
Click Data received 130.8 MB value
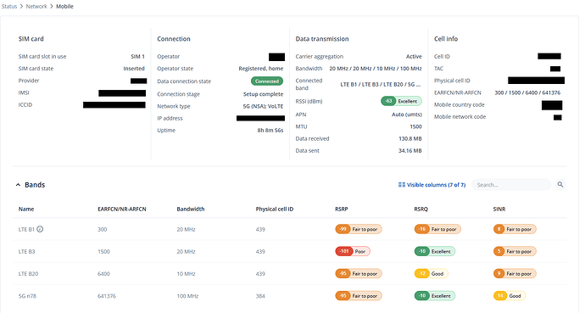point(410,138)
